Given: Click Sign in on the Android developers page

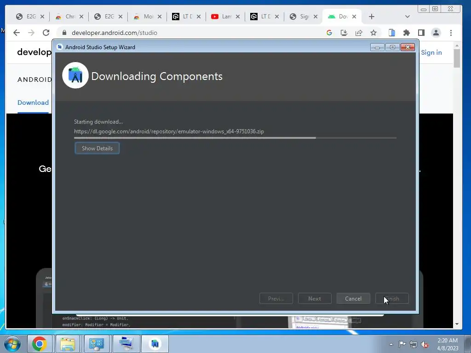Looking at the screenshot, I should (x=431, y=52).
